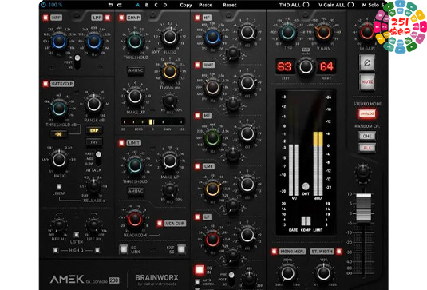Toggle the EQ IN button

(200, 270)
